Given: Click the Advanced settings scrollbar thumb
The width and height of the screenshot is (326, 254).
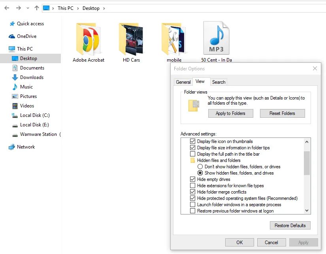Looking at the screenshot, I should [307, 163].
